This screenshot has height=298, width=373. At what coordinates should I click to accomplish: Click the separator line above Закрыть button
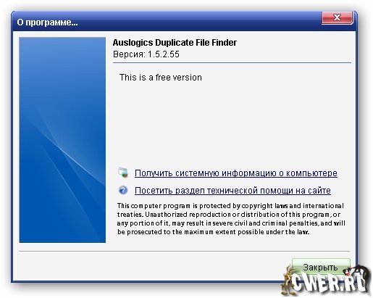(184, 251)
